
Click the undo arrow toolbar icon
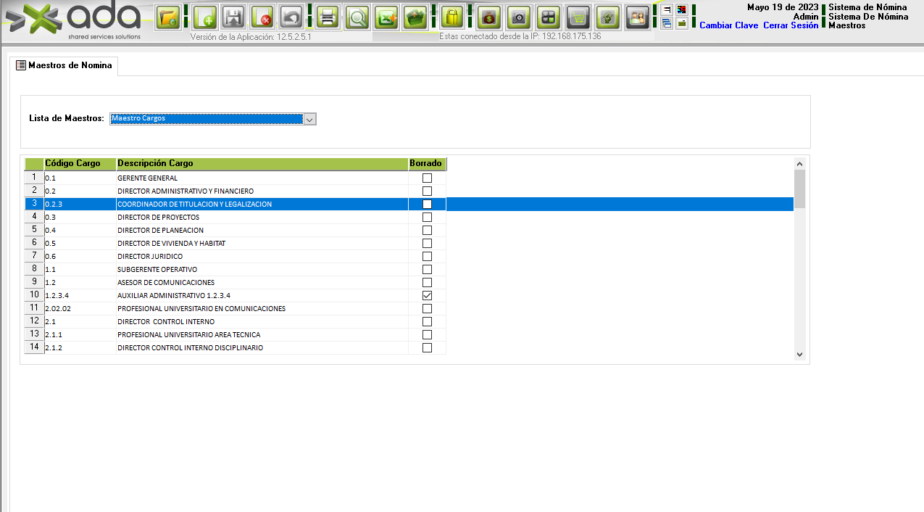pyautogui.click(x=291, y=17)
